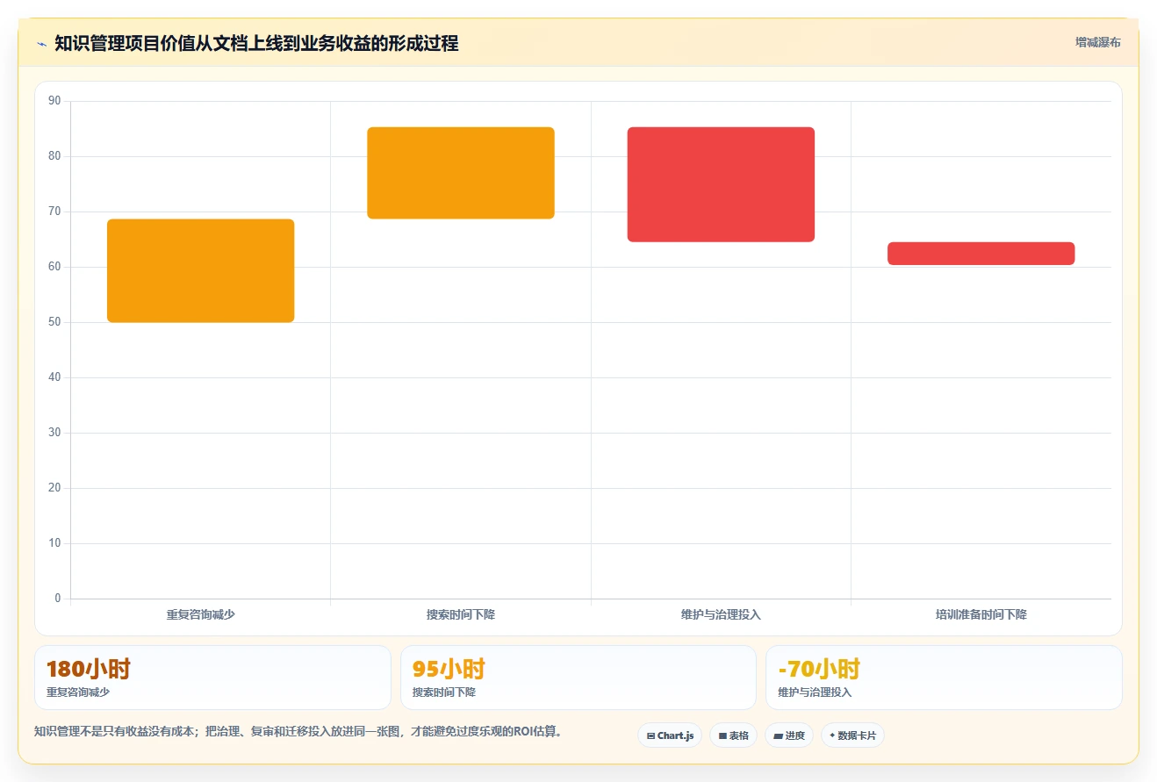
Task: Open the 180小时 重复咨询减少 card
Action: pos(212,678)
